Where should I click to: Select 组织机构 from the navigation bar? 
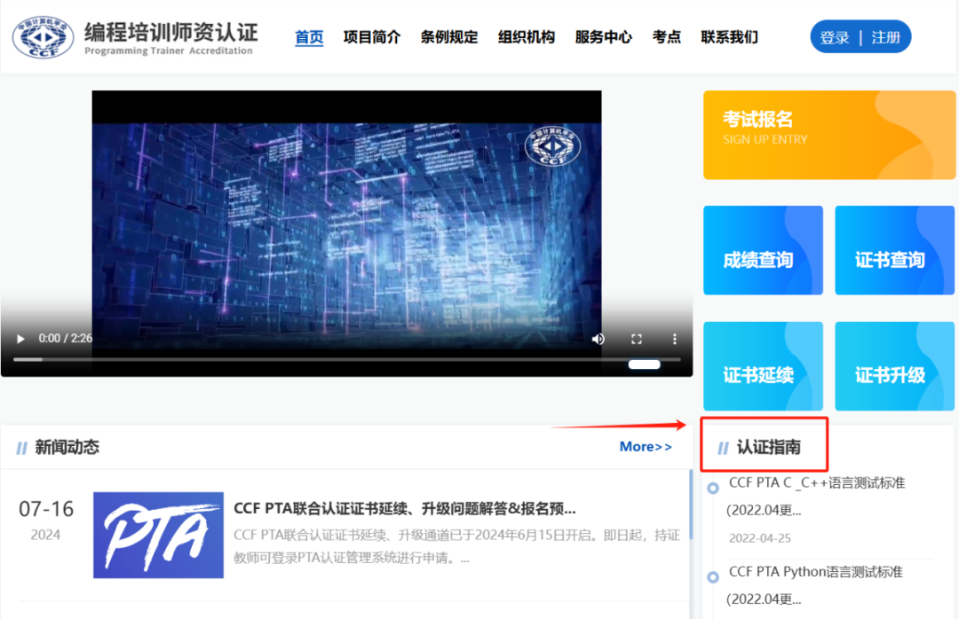click(526, 36)
